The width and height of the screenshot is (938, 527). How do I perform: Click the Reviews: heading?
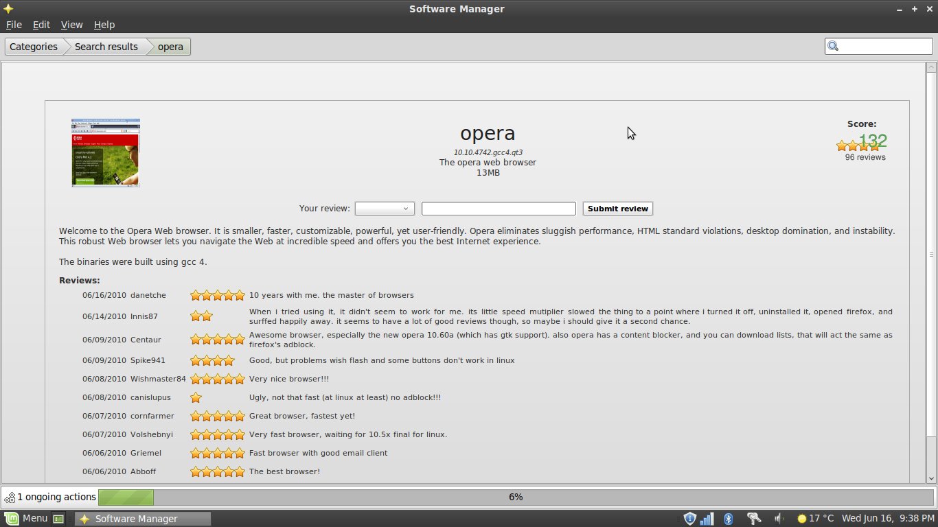[x=80, y=280]
